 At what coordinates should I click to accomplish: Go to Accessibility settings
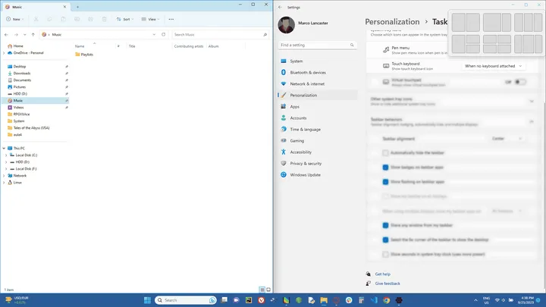pyautogui.click(x=300, y=152)
